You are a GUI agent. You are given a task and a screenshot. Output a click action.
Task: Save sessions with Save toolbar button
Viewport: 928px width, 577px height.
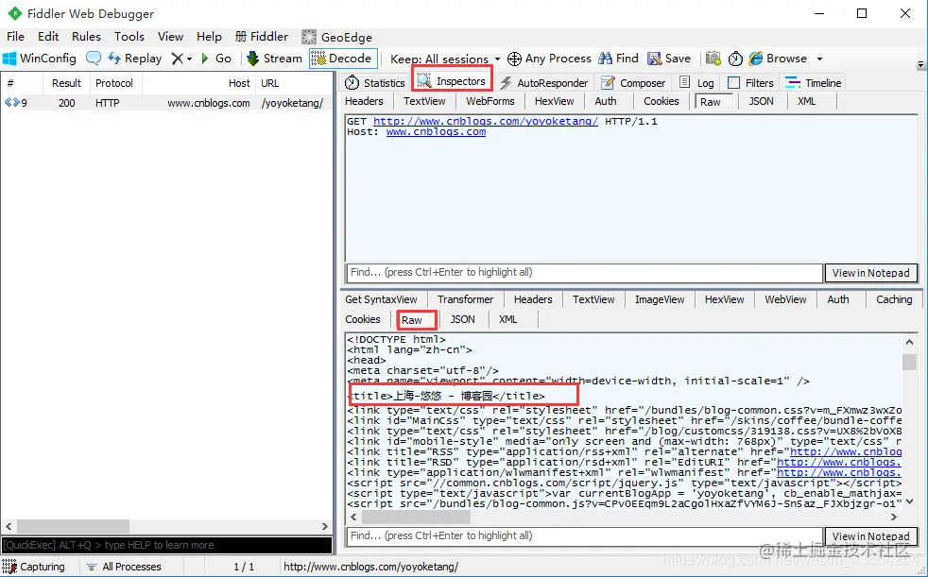[x=669, y=59]
